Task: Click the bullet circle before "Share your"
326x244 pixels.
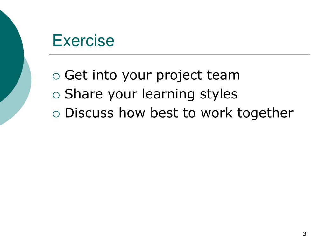Action: pyautogui.click(x=56, y=95)
